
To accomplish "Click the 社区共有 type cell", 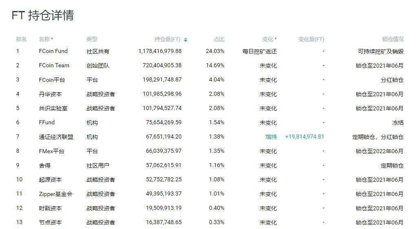I will coord(98,51).
